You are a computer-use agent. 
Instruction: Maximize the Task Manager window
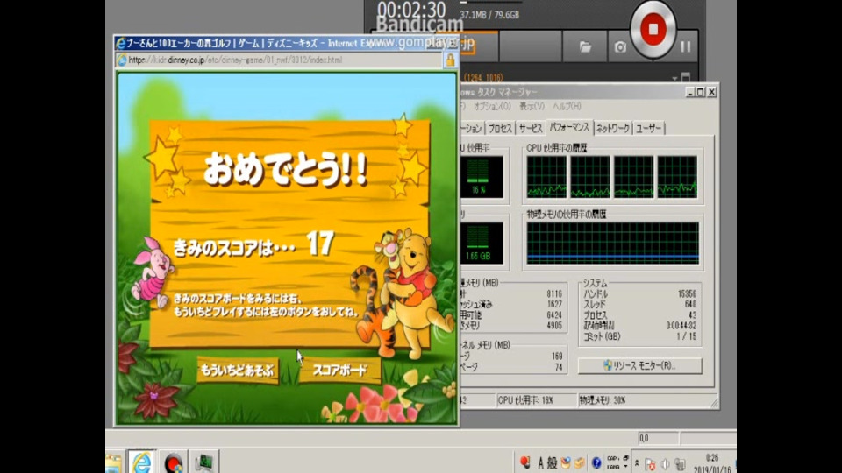[x=700, y=92]
